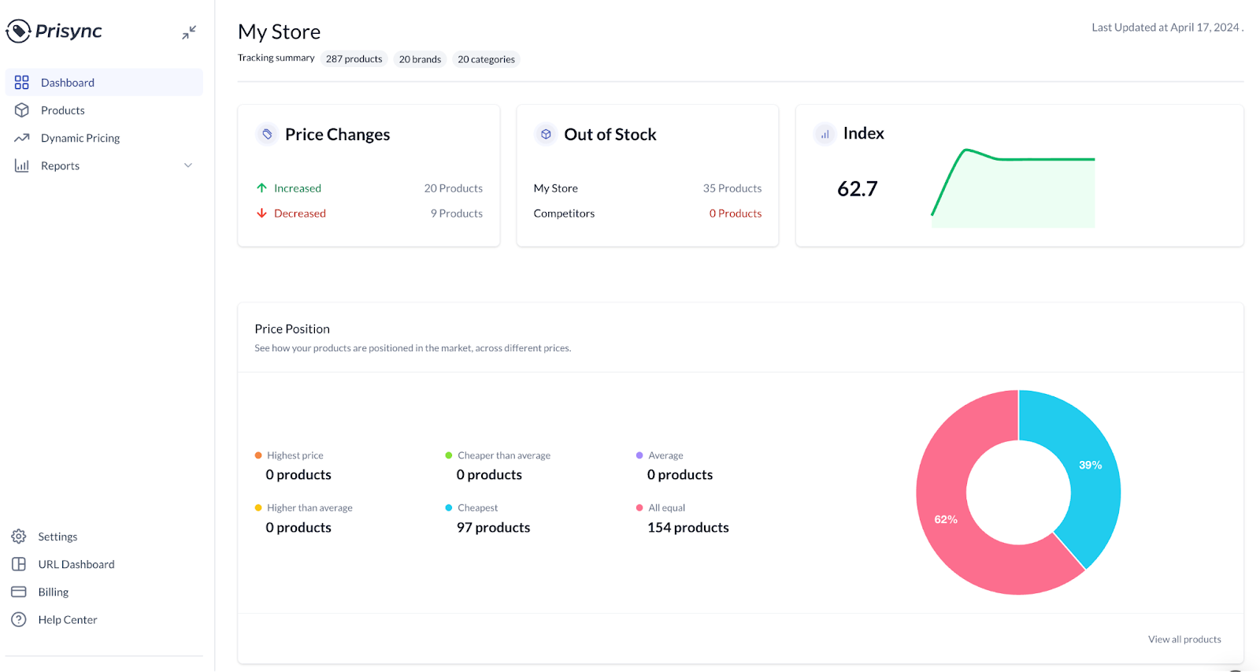The width and height of the screenshot is (1260, 672).
Task: Click the Out of Stock cube icon
Action: point(545,134)
